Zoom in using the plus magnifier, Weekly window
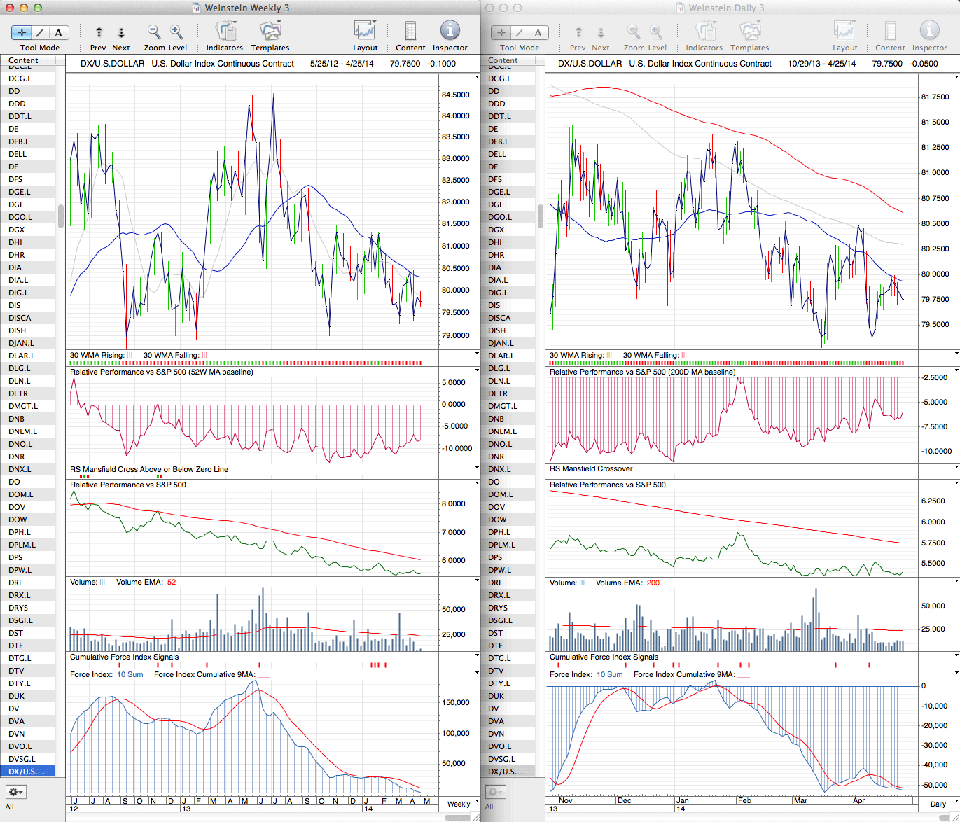 click(x=176, y=32)
